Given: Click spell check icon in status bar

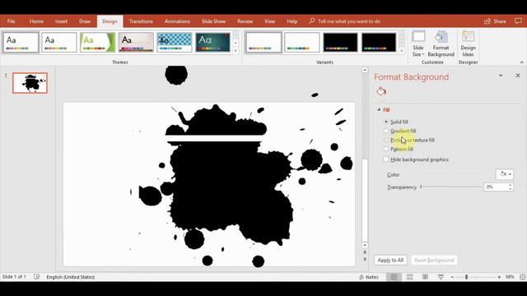Looking at the screenshot, I should pos(36,277).
